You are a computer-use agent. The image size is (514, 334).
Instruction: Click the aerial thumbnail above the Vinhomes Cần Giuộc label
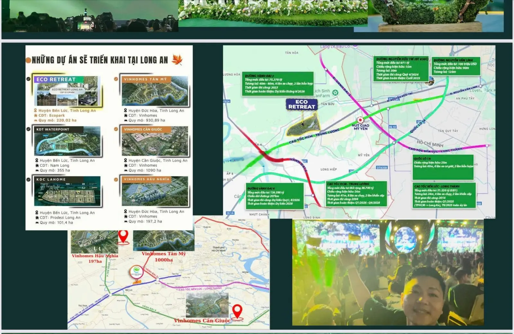pyautogui.click(x=207, y=305)
